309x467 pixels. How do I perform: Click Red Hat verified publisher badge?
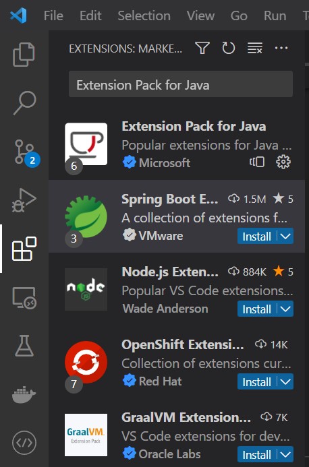coord(129,381)
